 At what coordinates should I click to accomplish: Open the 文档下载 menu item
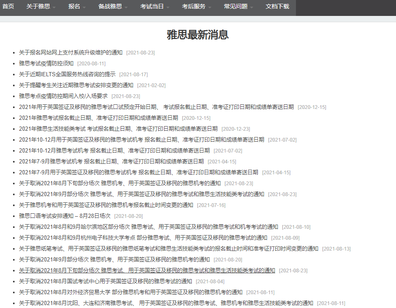click(277, 6)
